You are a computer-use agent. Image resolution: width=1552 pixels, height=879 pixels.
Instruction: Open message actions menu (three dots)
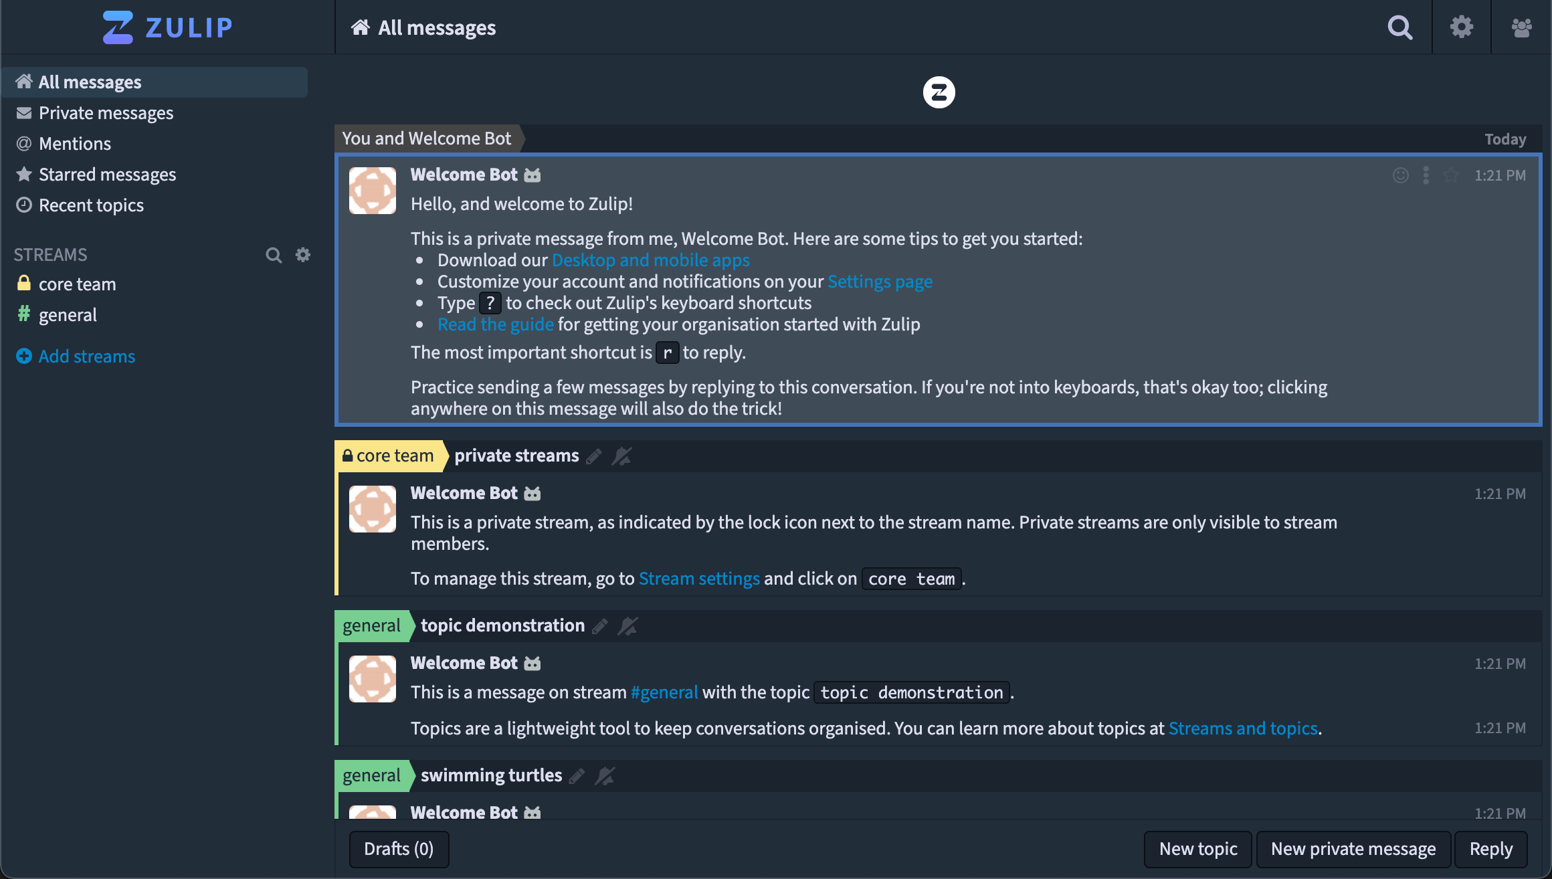click(x=1426, y=175)
